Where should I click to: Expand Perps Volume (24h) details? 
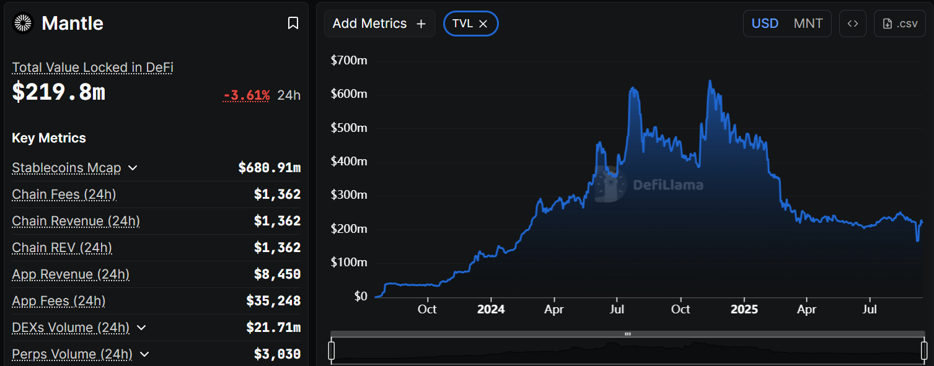point(144,354)
